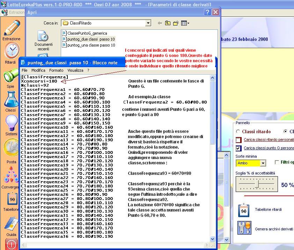294x250 pixels.
Task: Open the Posta euro coin icon
Action: 11,148
